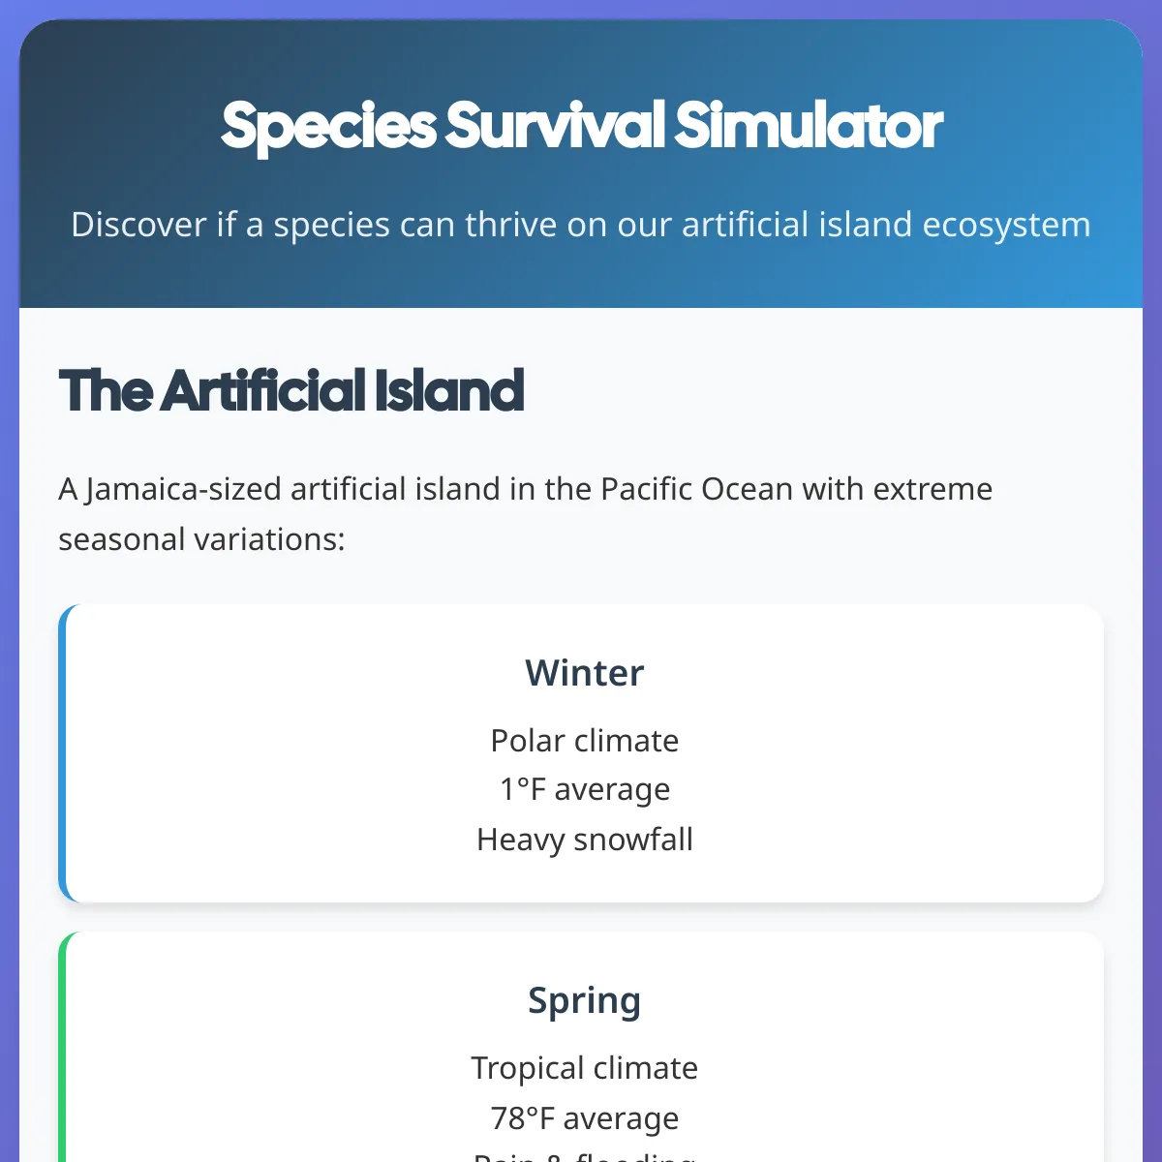Click the partly visible "Rain & flooding" text
Viewport: 1162px width, 1162px height.
[585, 1155]
